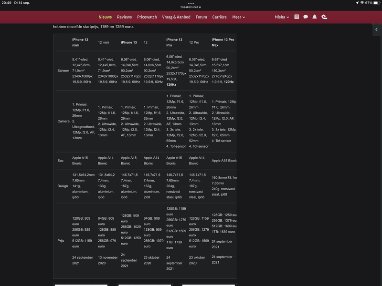Open the Misha user dropdown
The width and height of the screenshot is (382, 286).
click(282, 17)
